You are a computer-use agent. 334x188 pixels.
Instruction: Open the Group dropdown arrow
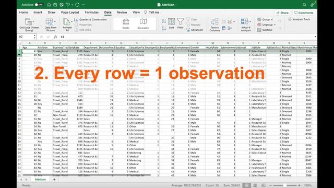coord(272,20)
